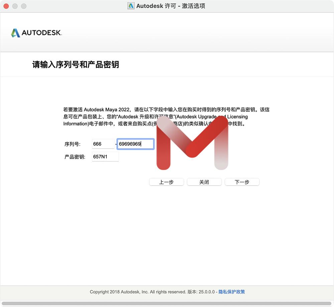334x307 pixels.
Task: Focus the serial number field containing 69696969
Action: click(x=136, y=144)
